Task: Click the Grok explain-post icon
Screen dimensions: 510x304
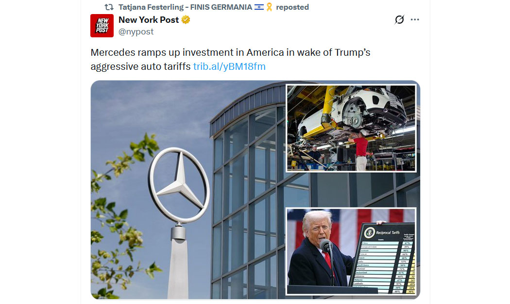Action: pyautogui.click(x=399, y=19)
